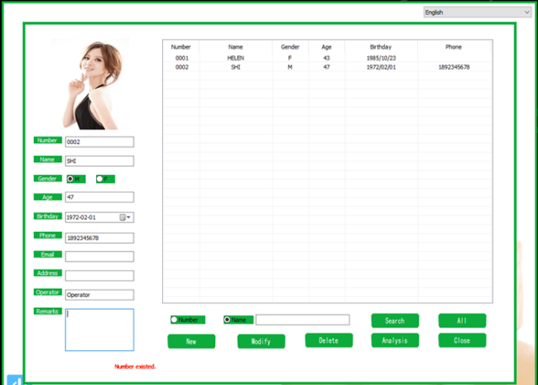Open the English language dropdown
The image size is (538, 385).
477,12
